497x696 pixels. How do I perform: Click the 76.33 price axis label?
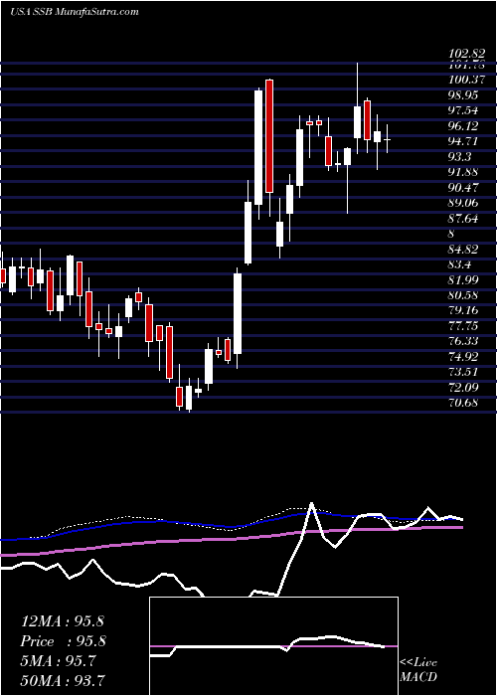click(463, 341)
